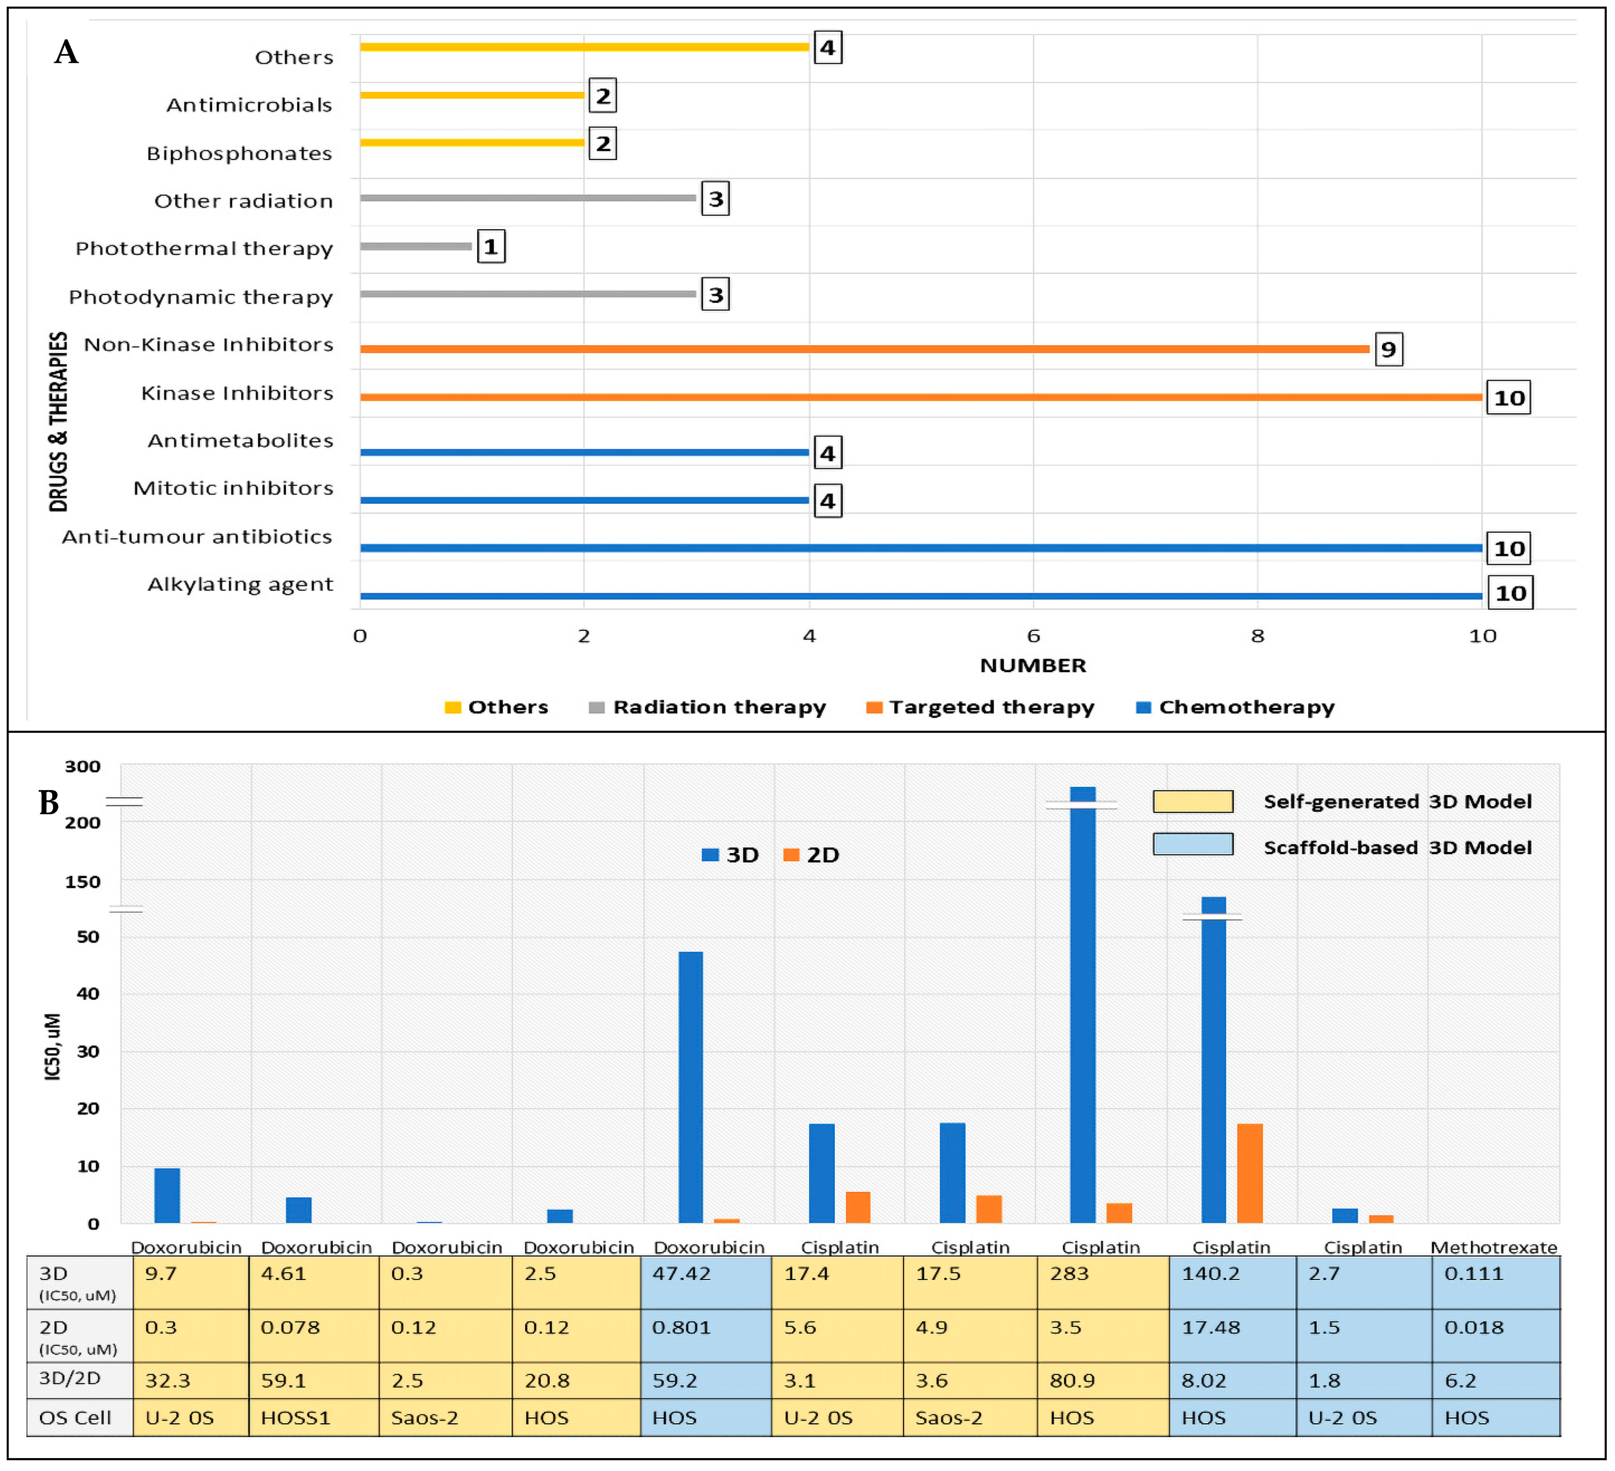
Task: Click the orange Targeted therapy legend swatch
Action: click(874, 707)
